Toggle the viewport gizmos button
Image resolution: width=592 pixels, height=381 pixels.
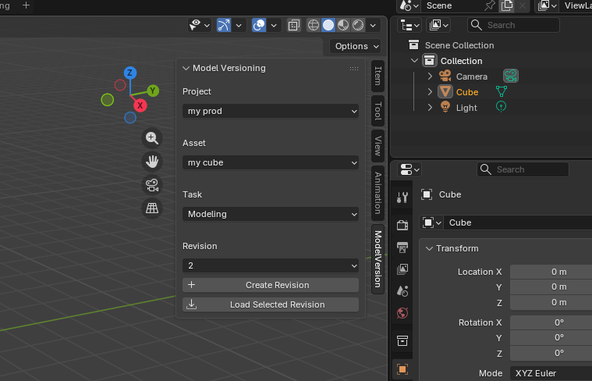click(x=224, y=25)
